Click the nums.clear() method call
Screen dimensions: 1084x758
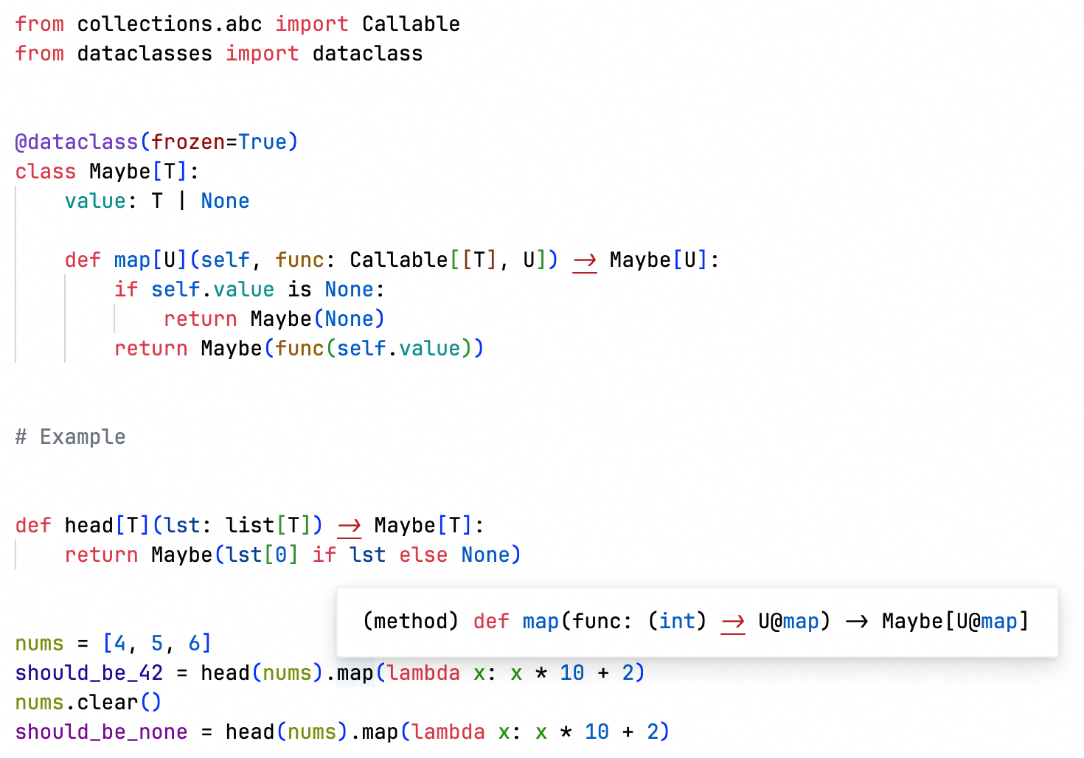(x=87, y=702)
